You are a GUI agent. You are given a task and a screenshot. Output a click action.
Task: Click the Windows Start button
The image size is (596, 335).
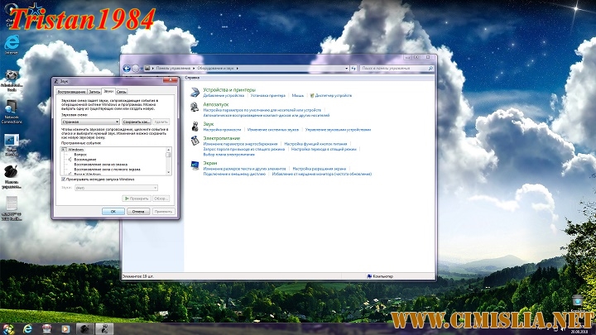pyautogui.click(x=10, y=328)
